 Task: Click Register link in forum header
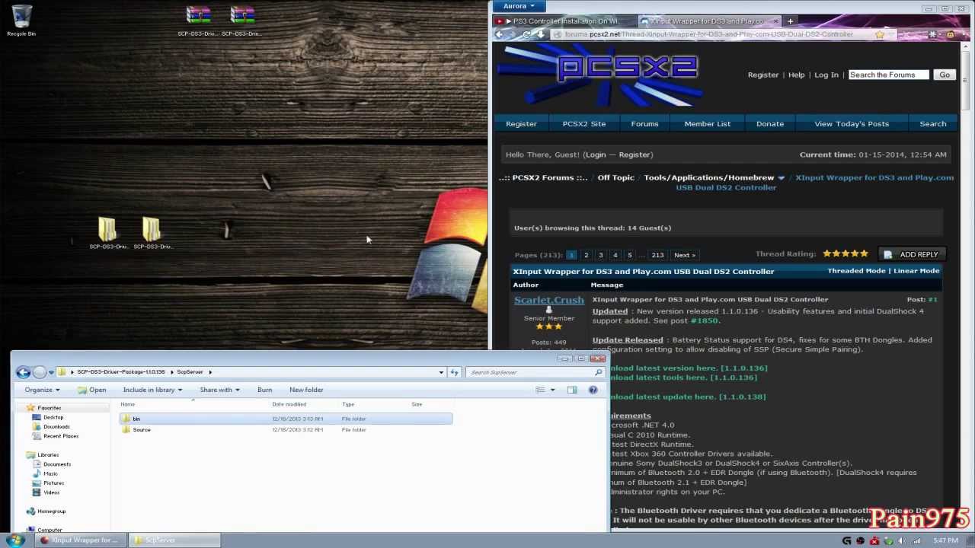pyautogui.click(x=763, y=75)
